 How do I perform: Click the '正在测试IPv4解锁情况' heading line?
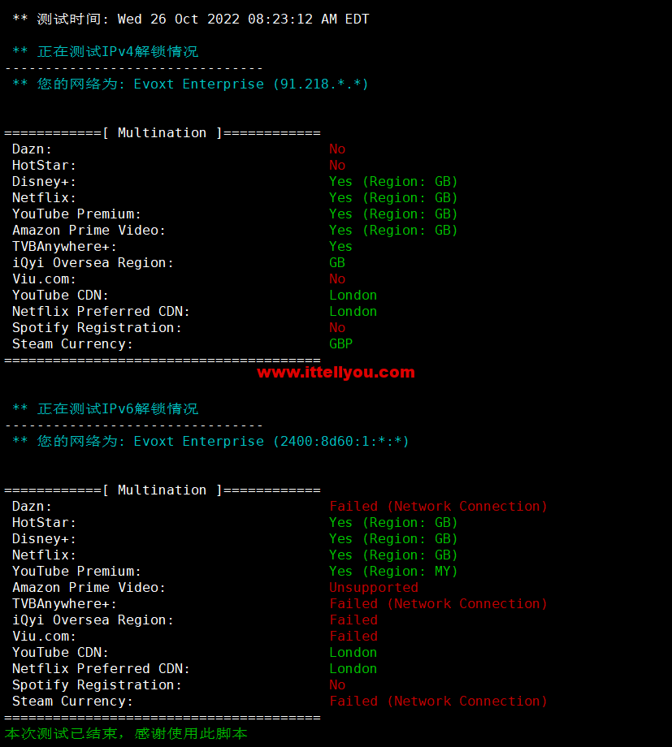click(x=117, y=51)
